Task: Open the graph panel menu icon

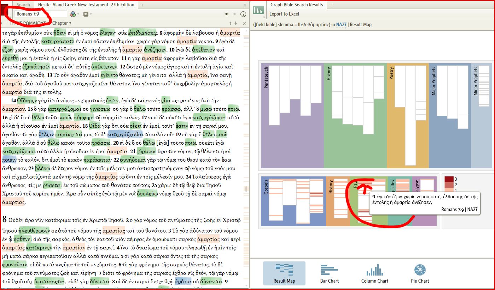Action: coord(258,10)
